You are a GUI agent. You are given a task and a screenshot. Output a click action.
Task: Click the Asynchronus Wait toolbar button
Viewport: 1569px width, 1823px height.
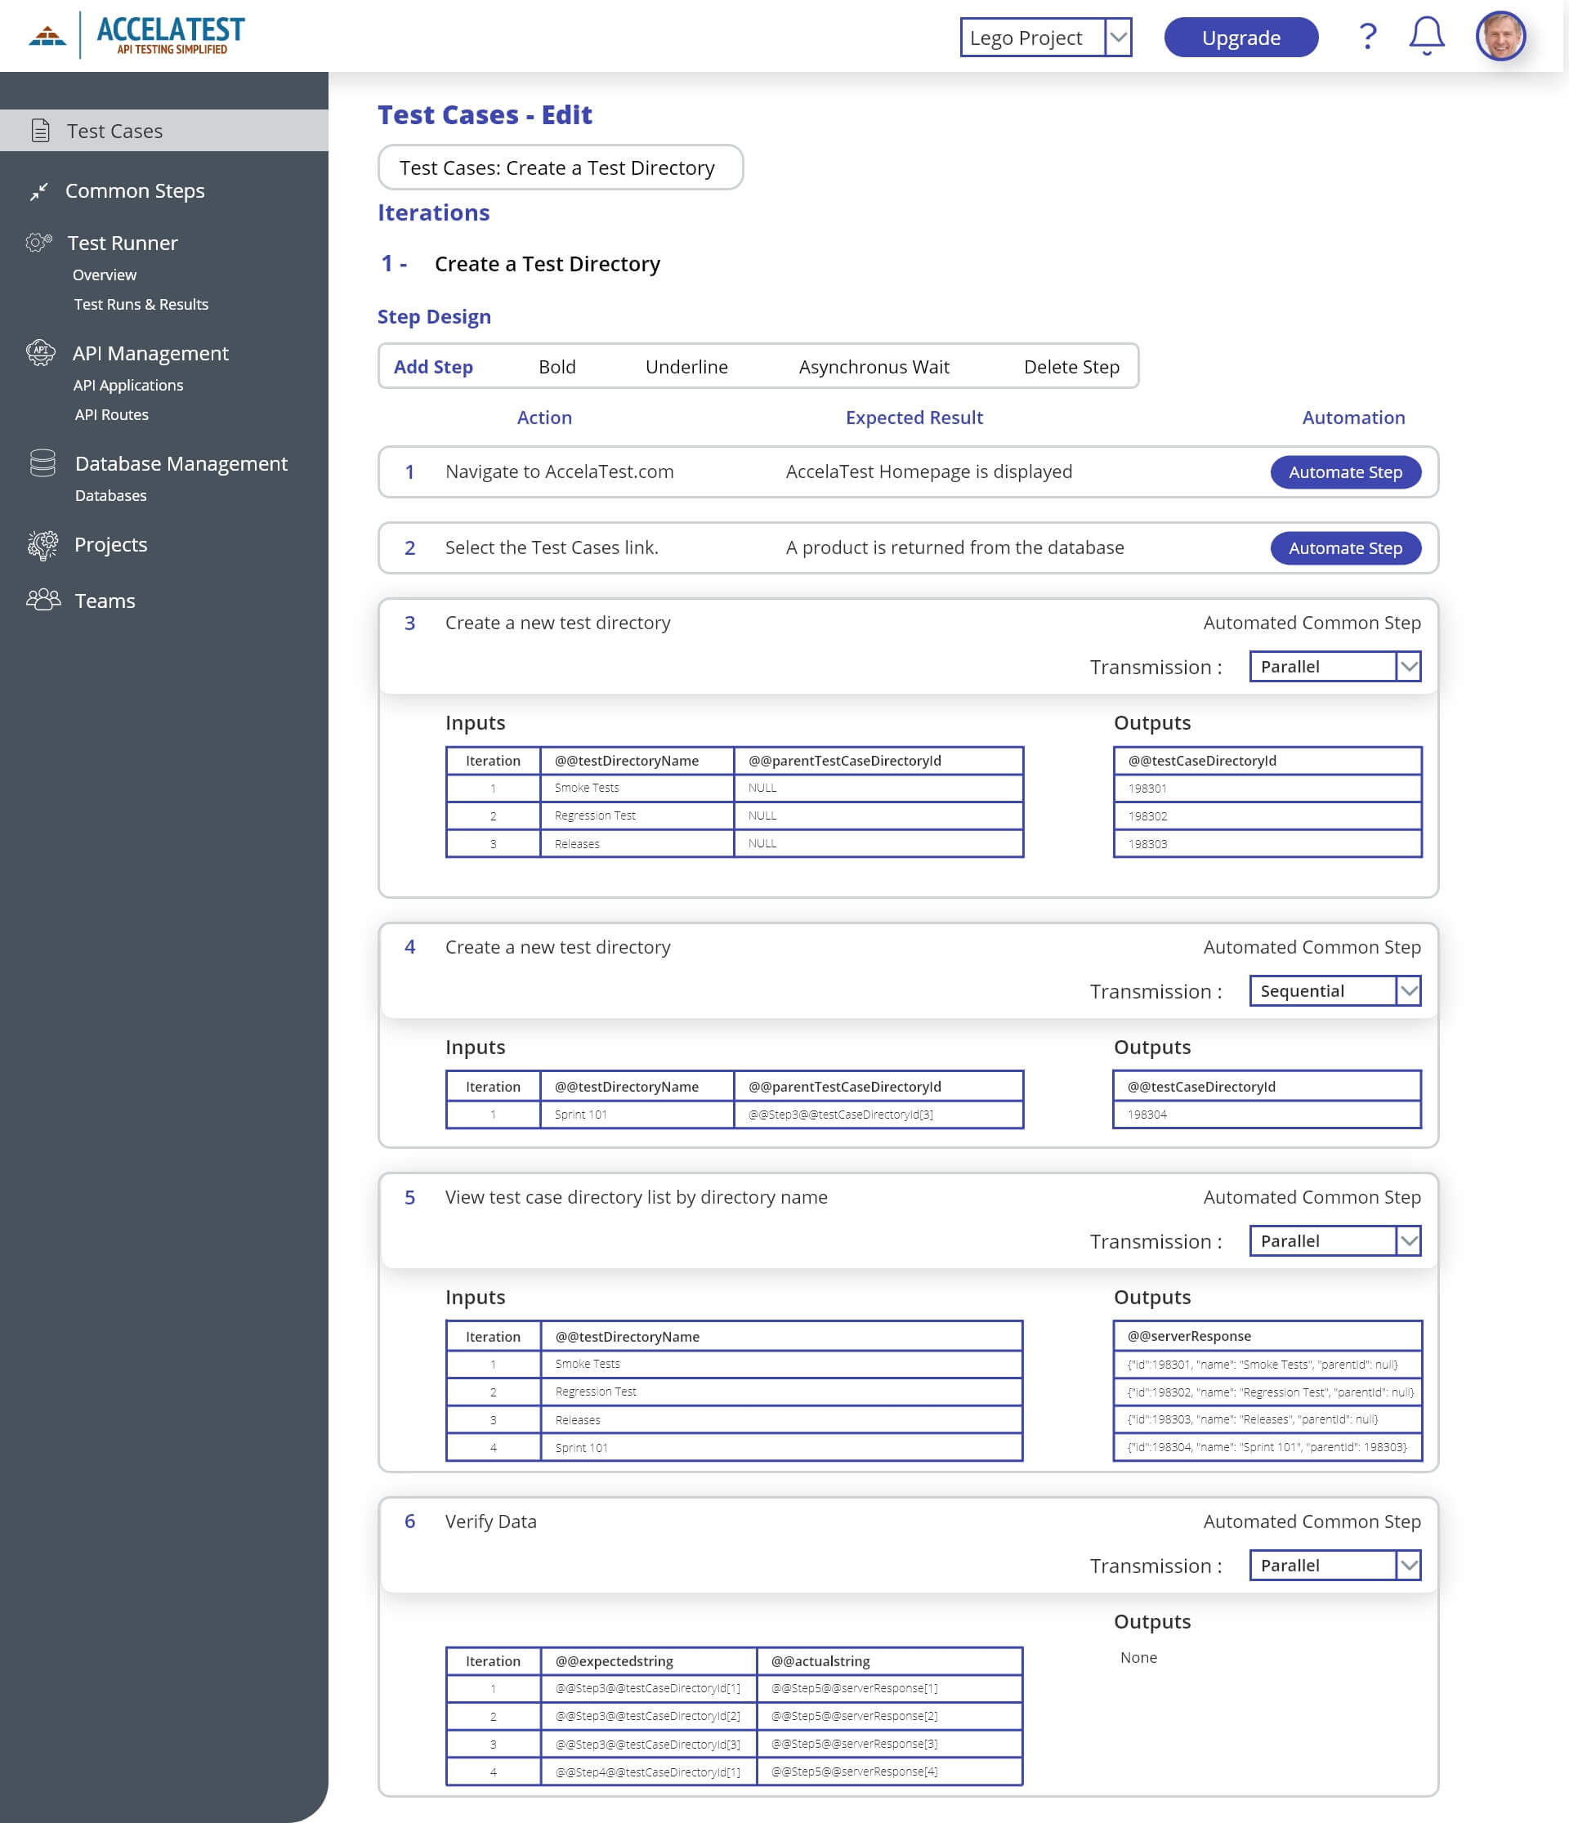pyautogui.click(x=873, y=364)
